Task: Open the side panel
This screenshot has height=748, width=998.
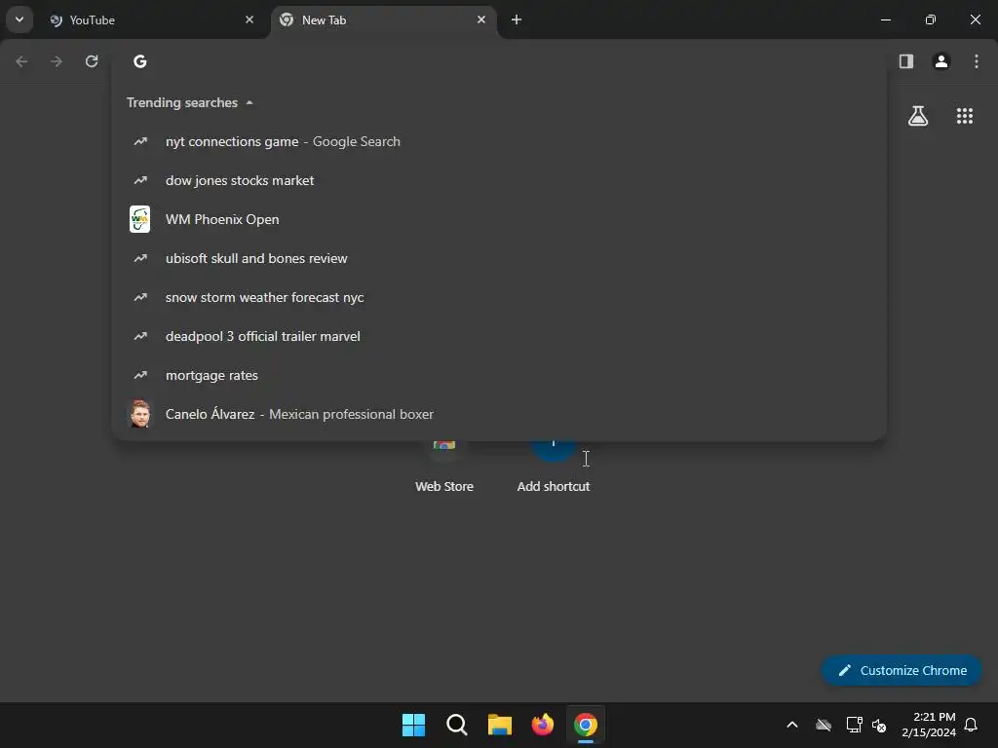Action: (x=906, y=61)
